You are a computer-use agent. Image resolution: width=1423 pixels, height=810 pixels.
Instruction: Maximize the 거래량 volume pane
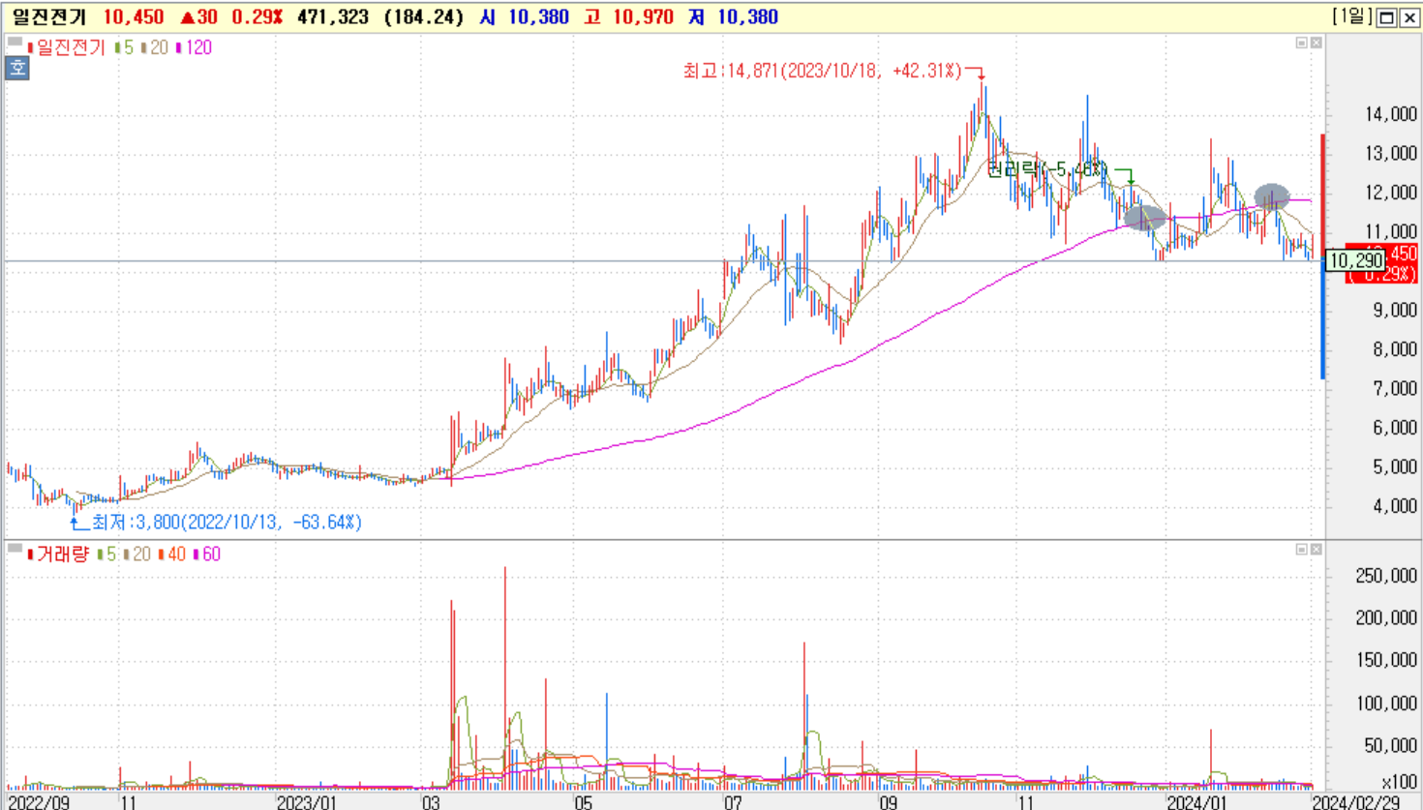1302,550
